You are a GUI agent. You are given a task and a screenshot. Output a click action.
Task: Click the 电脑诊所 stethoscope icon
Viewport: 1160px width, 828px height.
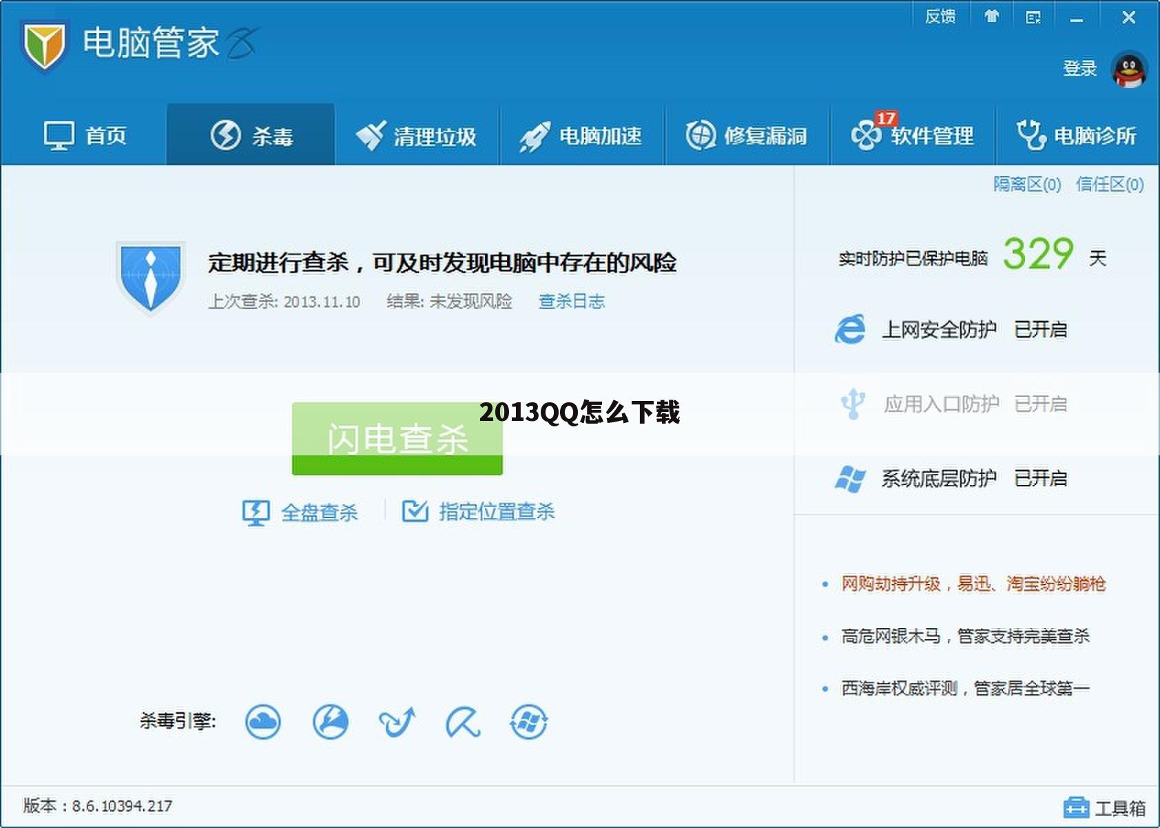pyautogui.click(x=1031, y=135)
